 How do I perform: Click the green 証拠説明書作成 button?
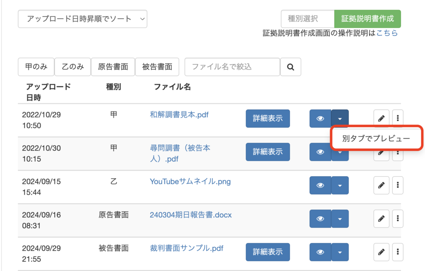[367, 19]
